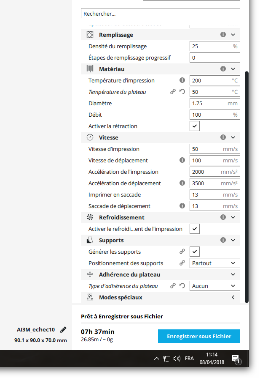Click the link icon next to Générer les supports
Screen dimensions: 260x378
click(182, 252)
